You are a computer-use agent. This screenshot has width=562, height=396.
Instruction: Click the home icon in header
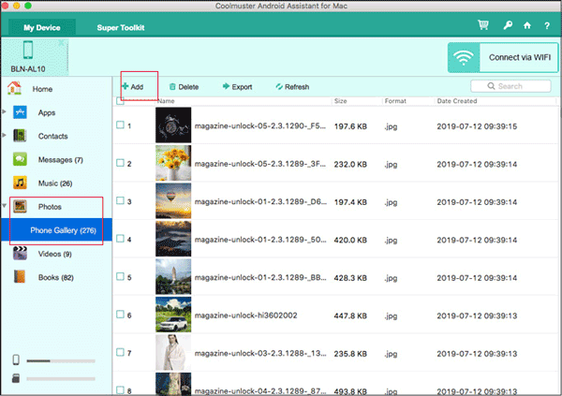526,25
